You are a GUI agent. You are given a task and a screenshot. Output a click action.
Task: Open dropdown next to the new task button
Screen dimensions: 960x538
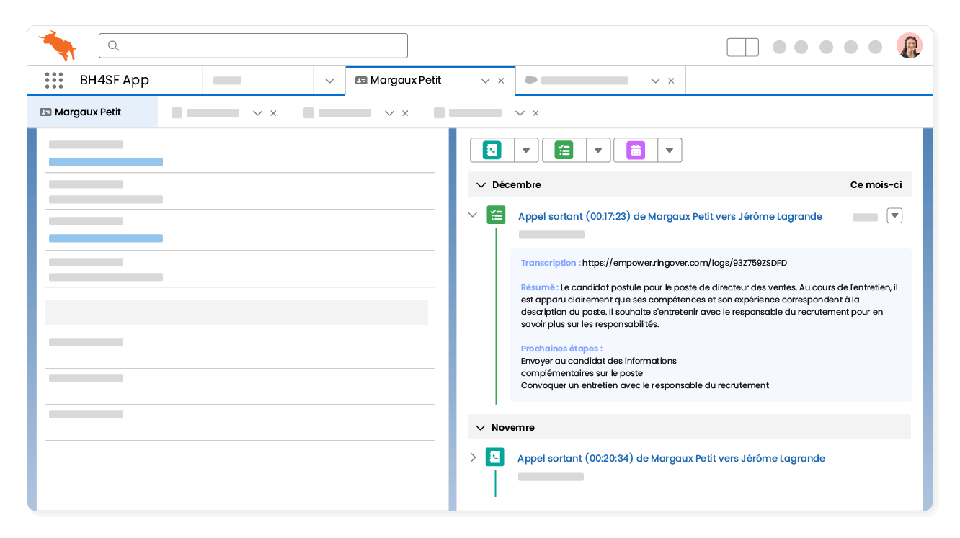click(x=598, y=150)
